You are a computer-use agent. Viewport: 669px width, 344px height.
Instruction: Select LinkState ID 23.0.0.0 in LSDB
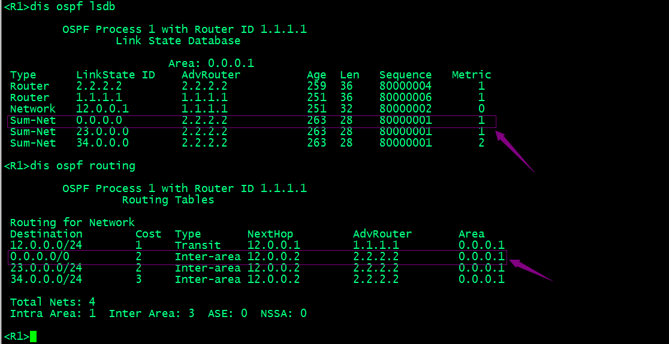tap(102, 132)
